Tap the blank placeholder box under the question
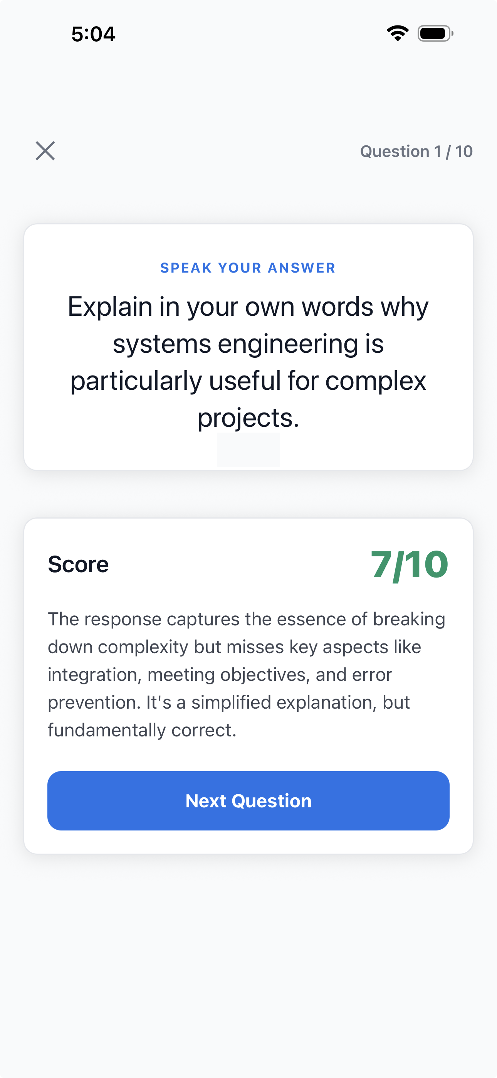Screen dimensions: 497x1078 248,450
